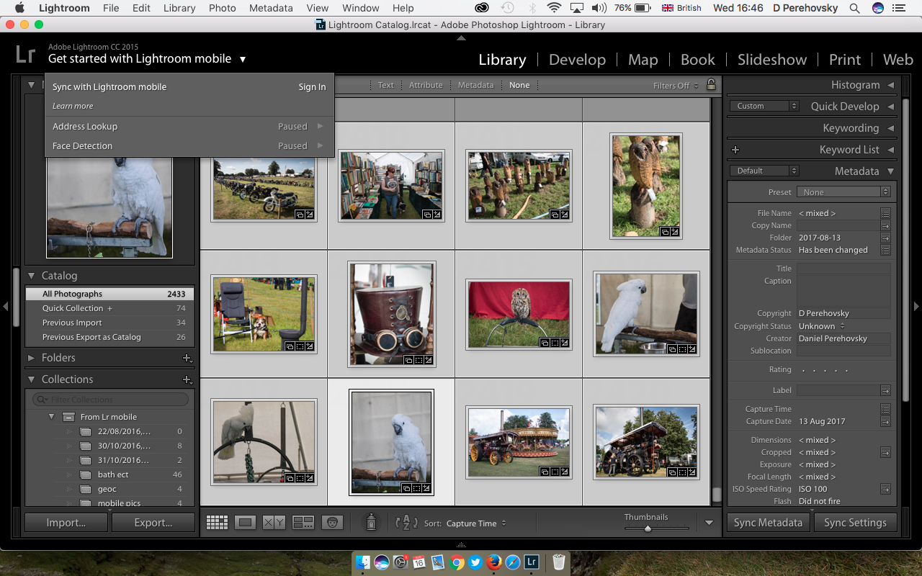This screenshot has width=922, height=576.
Task: Select the 'bath ect' collection
Action: point(113,474)
